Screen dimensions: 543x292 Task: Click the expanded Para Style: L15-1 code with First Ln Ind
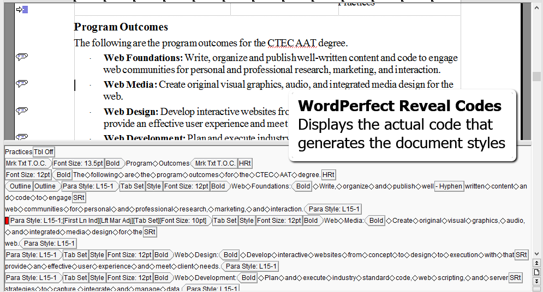(x=109, y=221)
